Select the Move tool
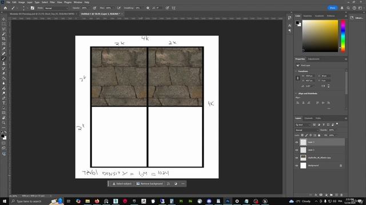This screenshot has height=205, width=366. pos(3,19)
